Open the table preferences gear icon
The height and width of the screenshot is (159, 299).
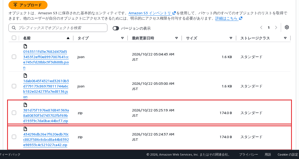[287, 27]
